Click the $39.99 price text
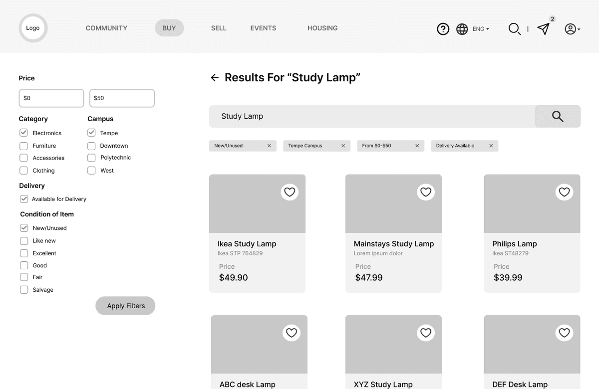 pyautogui.click(x=508, y=278)
